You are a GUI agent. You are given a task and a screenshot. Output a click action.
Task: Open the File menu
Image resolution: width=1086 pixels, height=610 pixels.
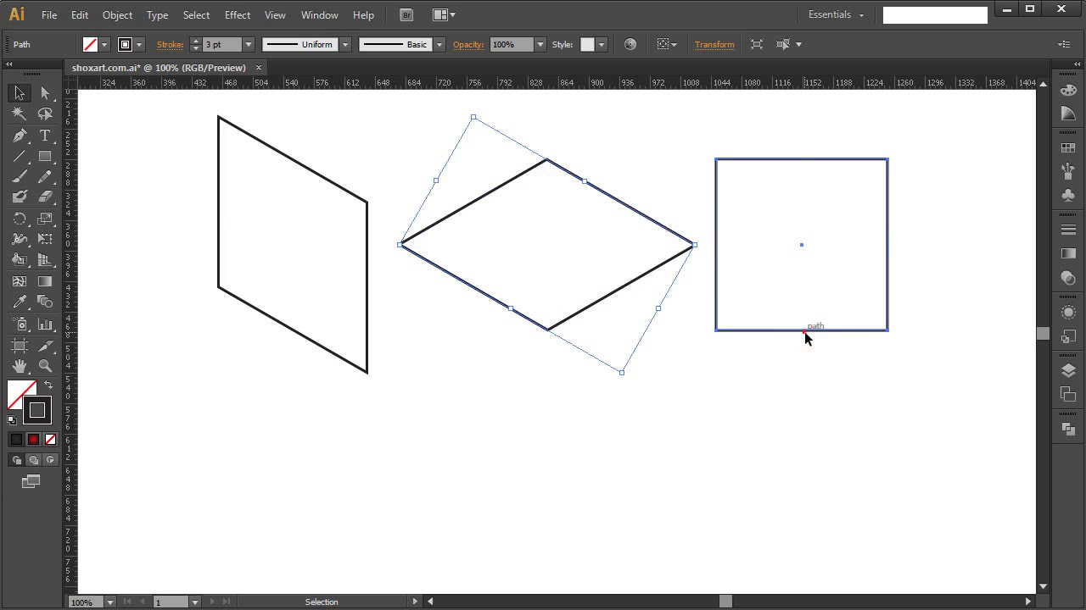pos(49,15)
